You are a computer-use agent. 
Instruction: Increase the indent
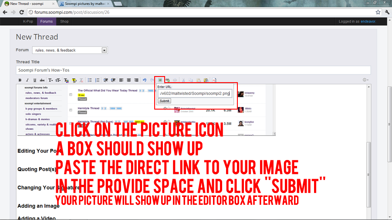[113, 80]
